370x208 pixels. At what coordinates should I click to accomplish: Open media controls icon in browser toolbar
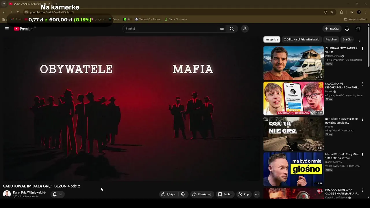[x=352, y=12]
